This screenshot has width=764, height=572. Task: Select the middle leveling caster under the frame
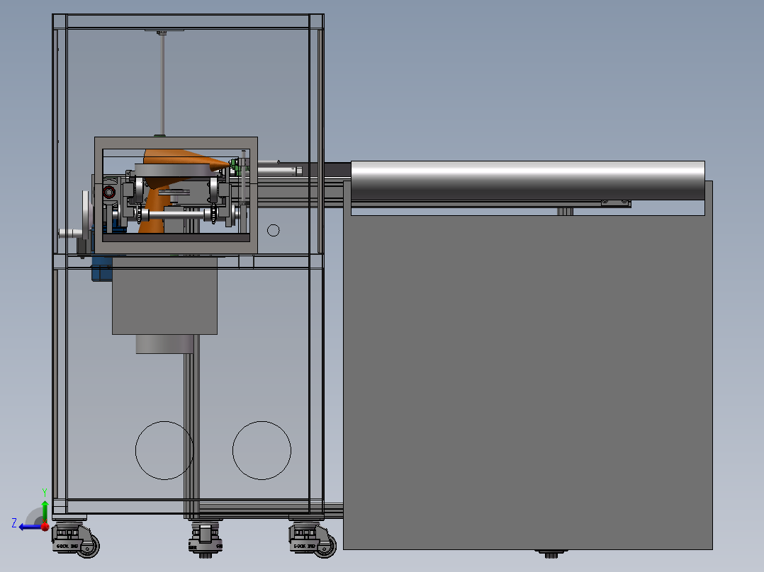click(206, 539)
